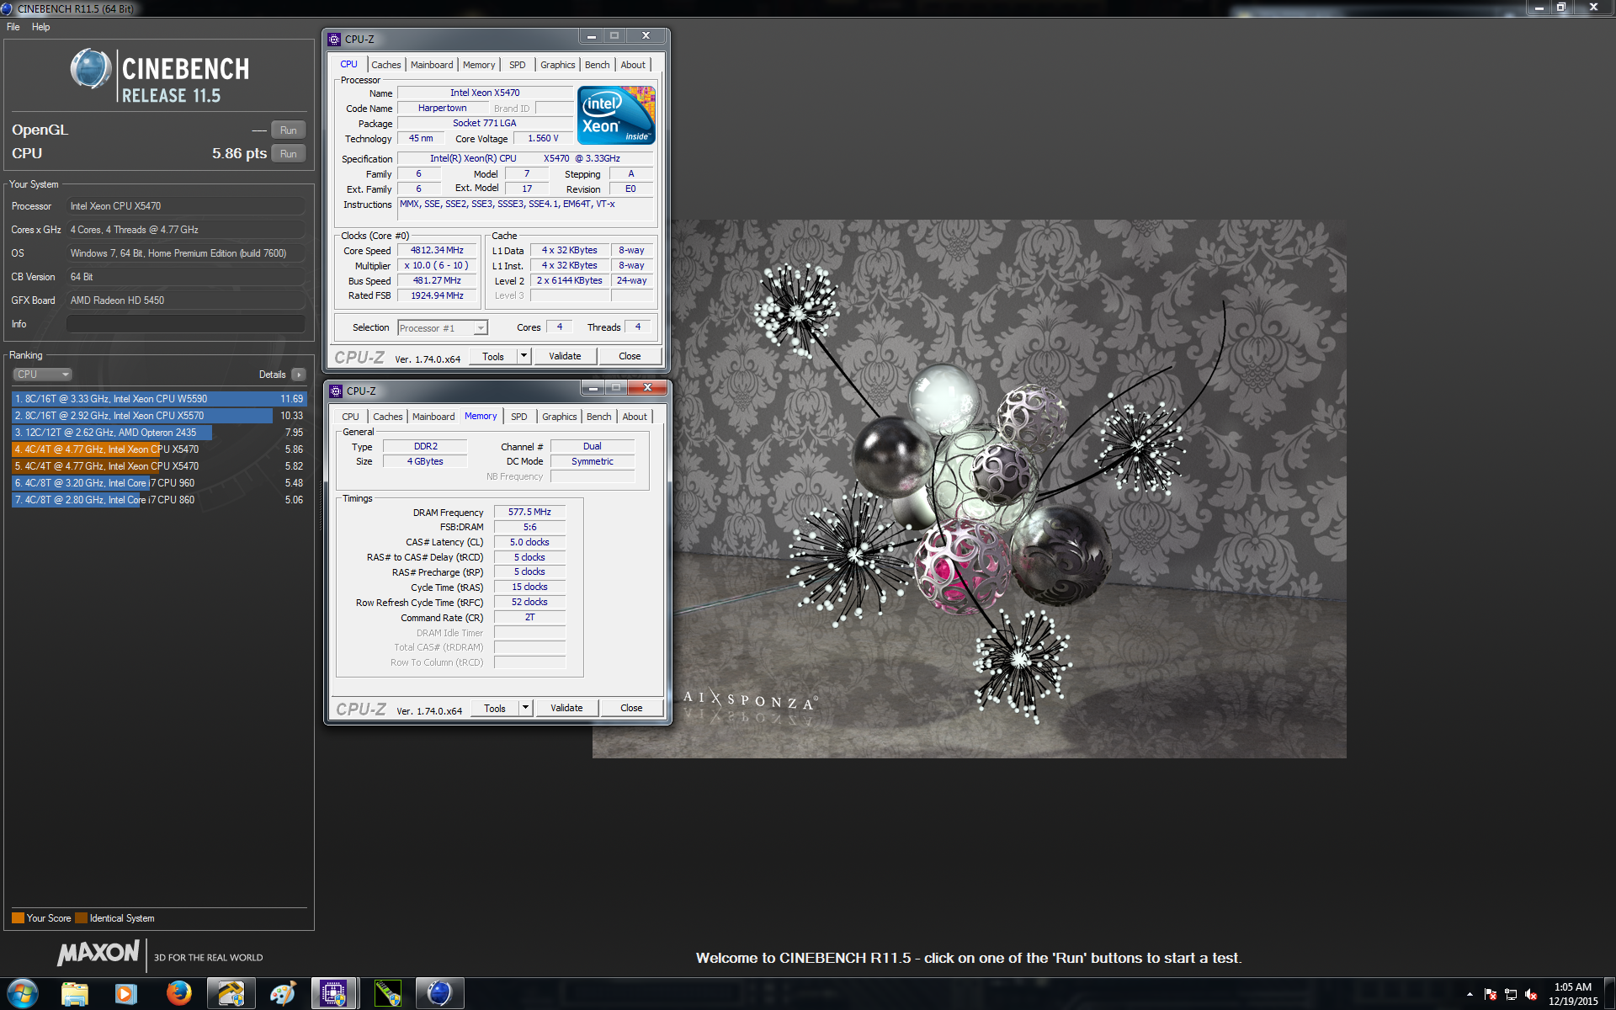Open About tab in top CPU-Z
Image resolution: width=1616 pixels, height=1010 pixels.
point(633,65)
